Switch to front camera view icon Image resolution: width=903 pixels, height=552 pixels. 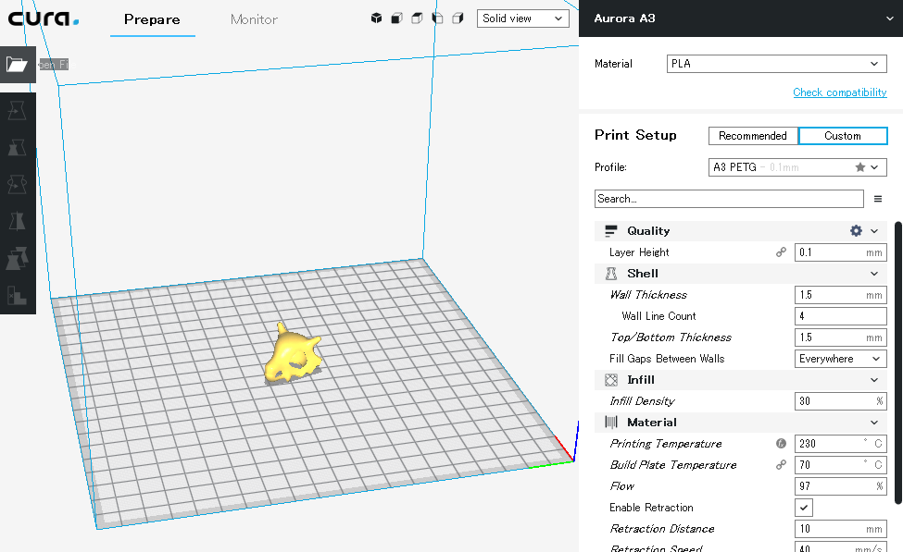pos(396,18)
